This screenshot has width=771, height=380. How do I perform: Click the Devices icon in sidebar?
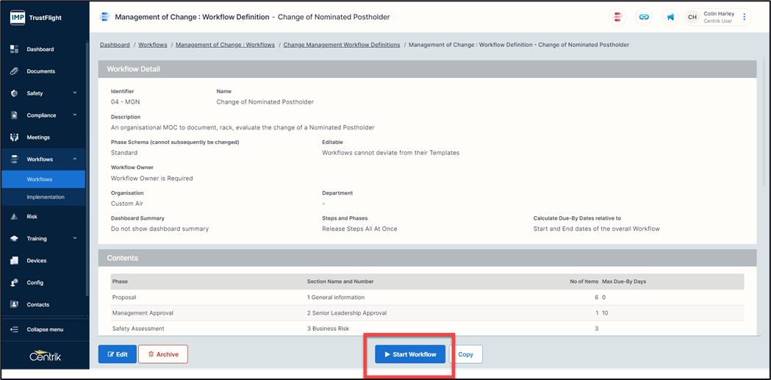tap(14, 261)
